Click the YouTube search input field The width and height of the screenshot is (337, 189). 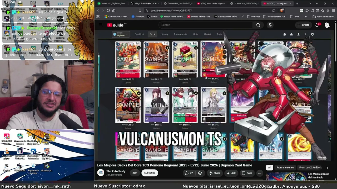[x=206, y=25]
